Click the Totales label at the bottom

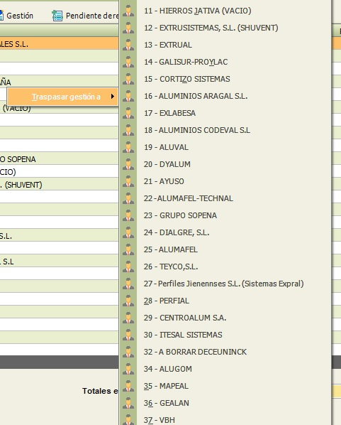point(100,391)
